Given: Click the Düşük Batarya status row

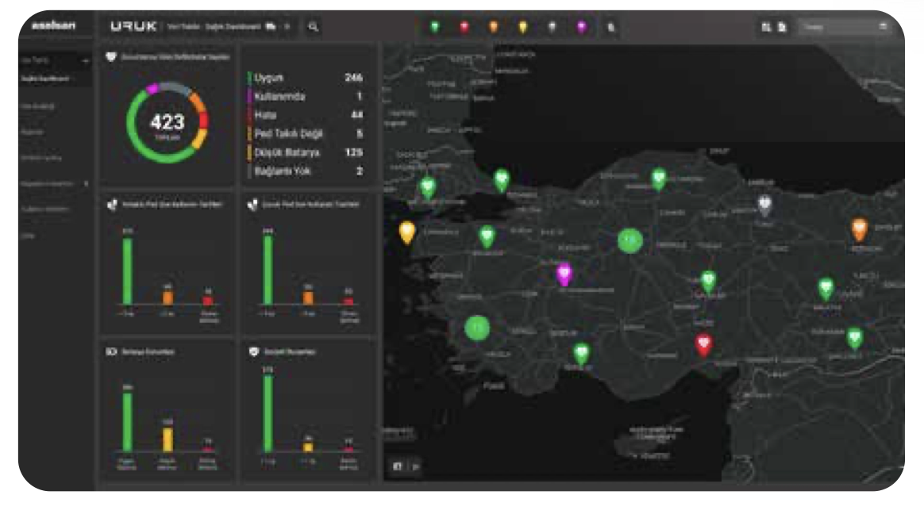Looking at the screenshot, I should pos(306,152).
